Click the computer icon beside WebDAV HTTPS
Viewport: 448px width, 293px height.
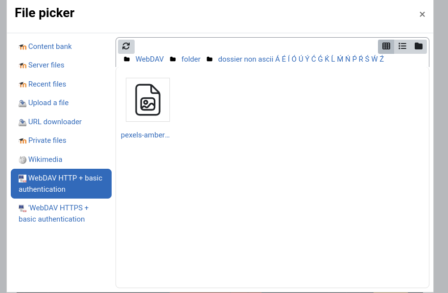coord(23,208)
